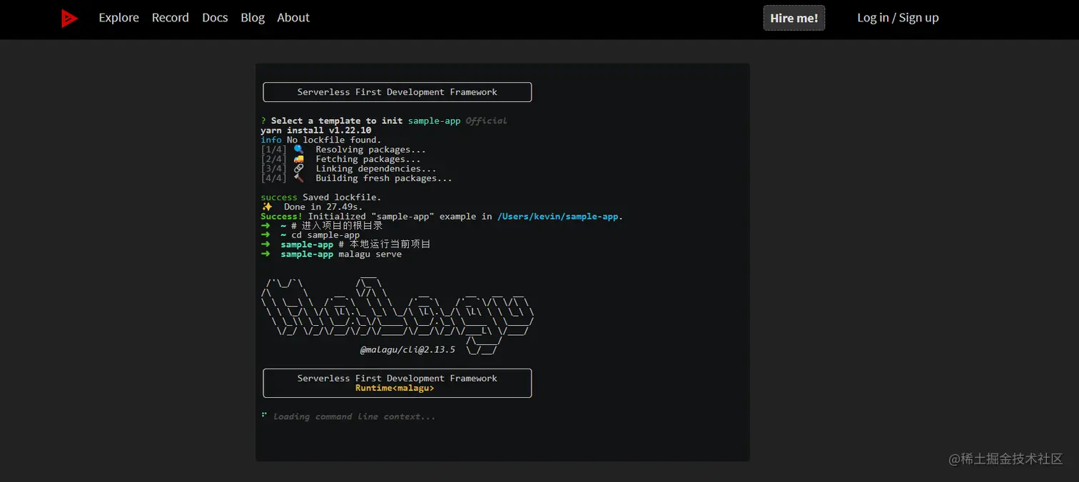Click the 'success Saved lockfile.' line
Image resolution: width=1079 pixels, height=482 pixels.
click(x=321, y=198)
